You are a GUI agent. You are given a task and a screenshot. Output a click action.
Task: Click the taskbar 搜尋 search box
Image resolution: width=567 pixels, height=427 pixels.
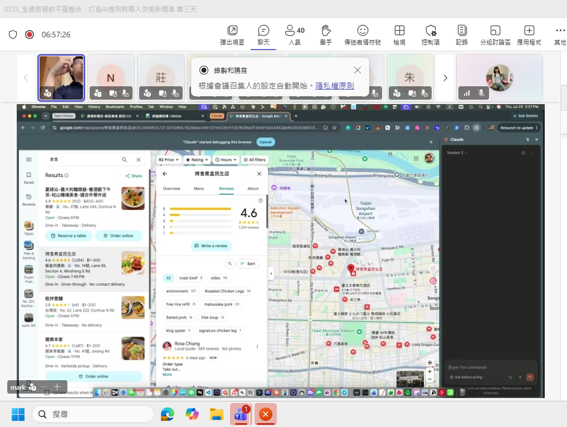point(93,414)
